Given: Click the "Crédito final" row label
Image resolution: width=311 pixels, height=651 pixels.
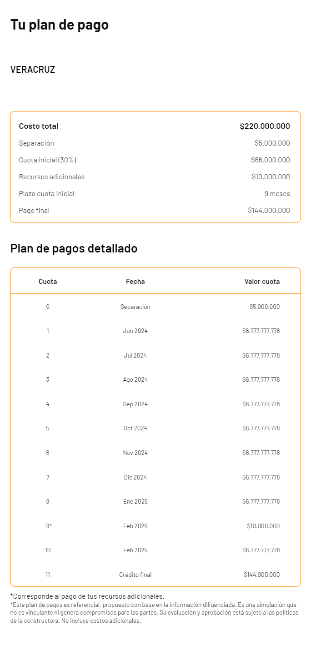Looking at the screenshot, I should coord(135,575).
